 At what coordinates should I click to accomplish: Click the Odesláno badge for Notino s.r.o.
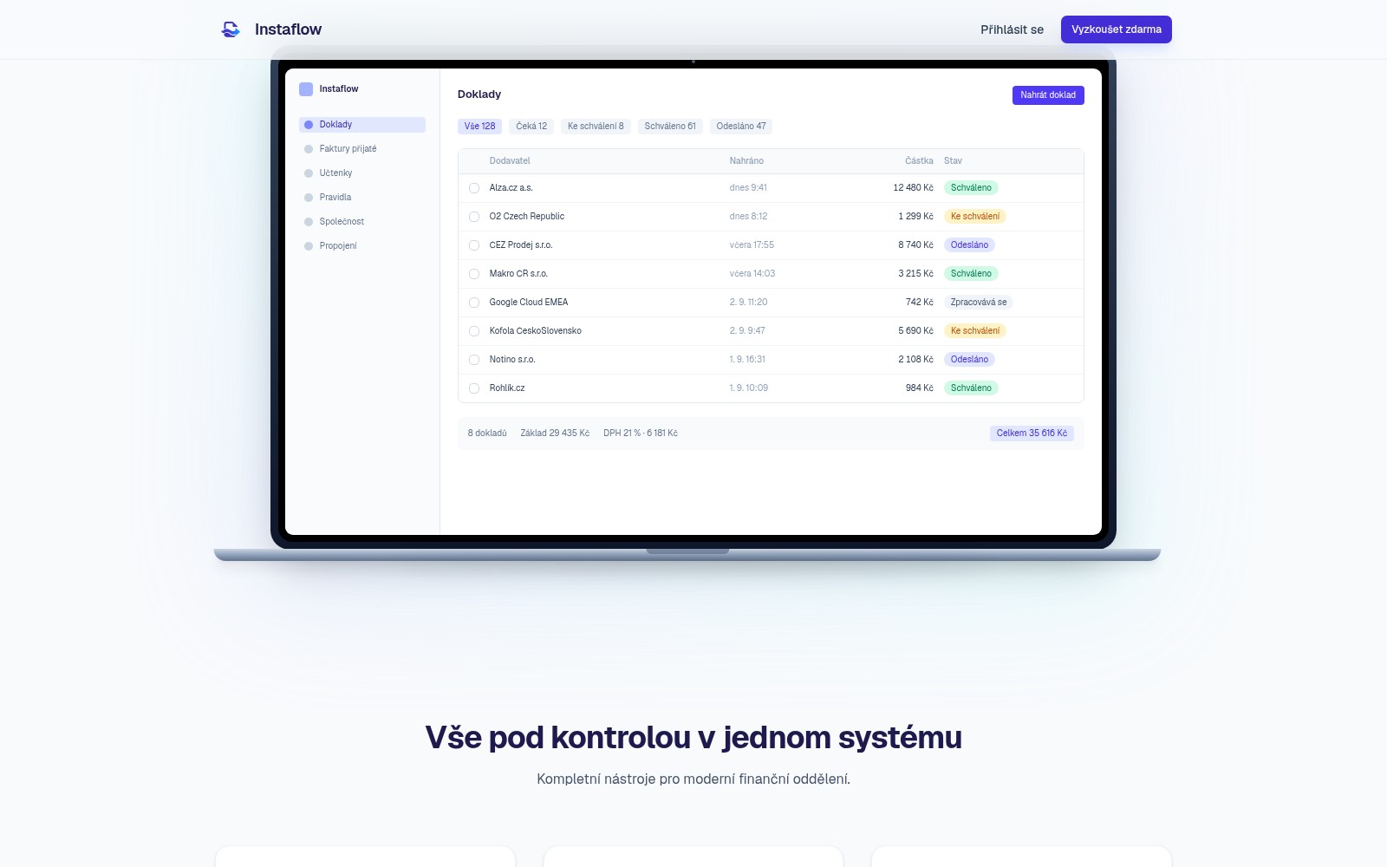tap(969, 360)
